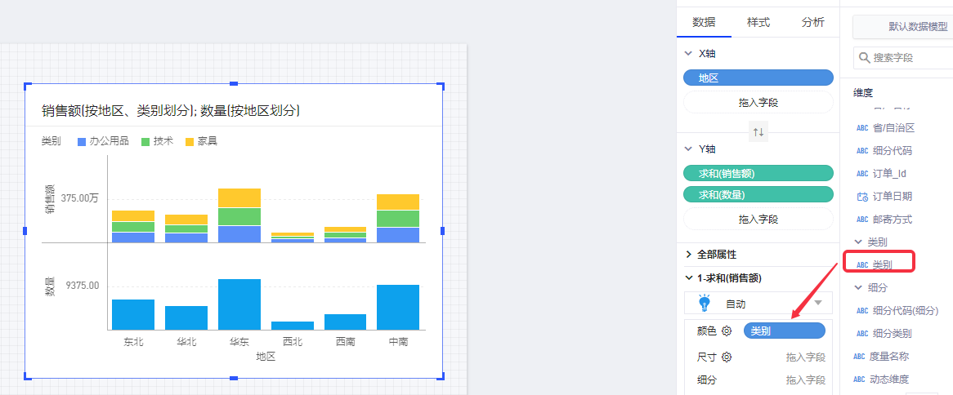Toggle the 办公用品 legend item
The height and width of the screenshot is (395, 953).
103,141
